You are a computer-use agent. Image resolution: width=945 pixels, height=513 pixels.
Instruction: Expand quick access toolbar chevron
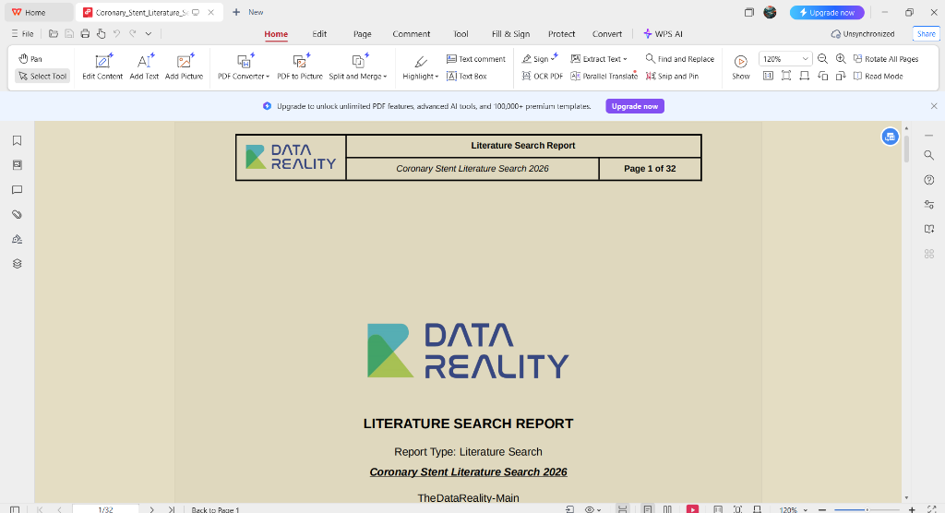tap(149, 34)
